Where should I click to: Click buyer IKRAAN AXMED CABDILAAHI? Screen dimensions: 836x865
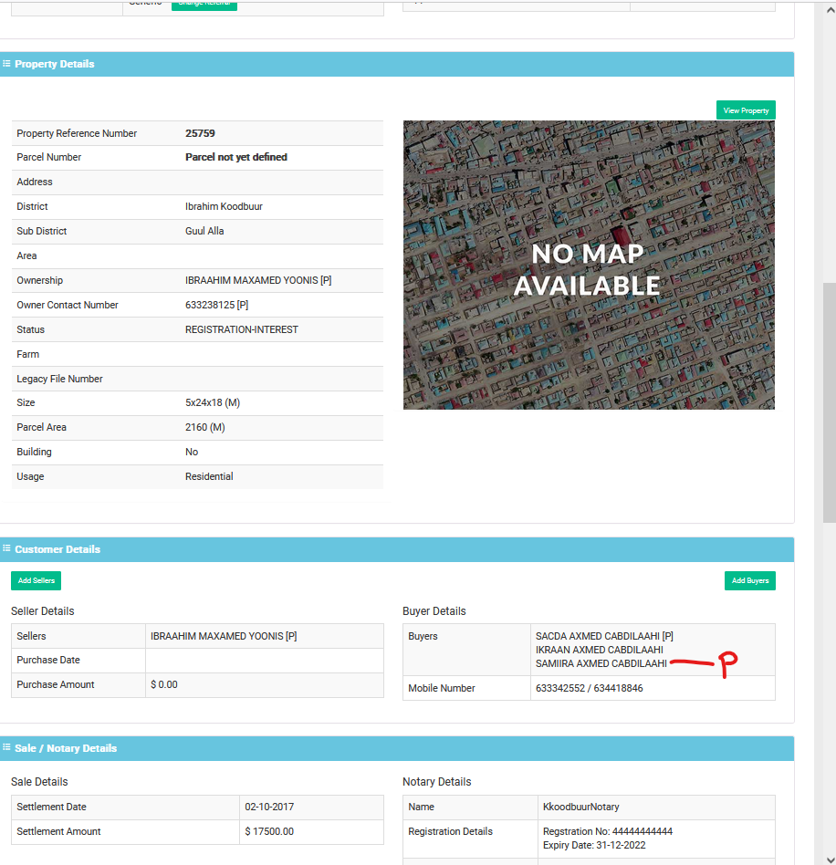point(600,650)
